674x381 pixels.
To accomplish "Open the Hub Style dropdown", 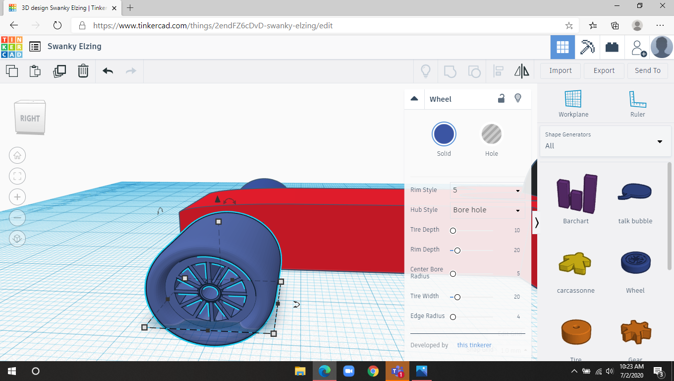I will click(x=487, y=210).
